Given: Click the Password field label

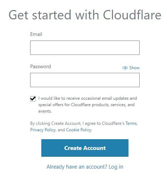Looking at the screenshot, I should [41, 67].
